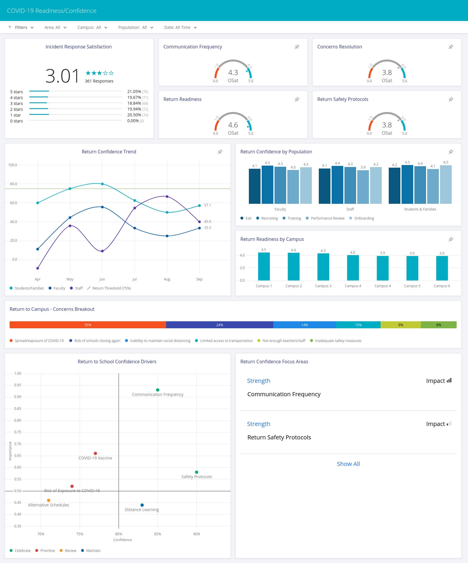Toggle Exit series in population legend

[x=246, y=218]
